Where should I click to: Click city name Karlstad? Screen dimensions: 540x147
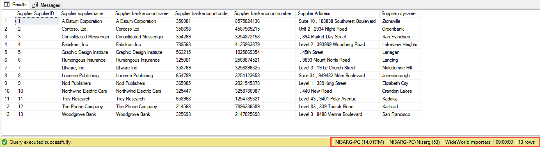[400, 107]
